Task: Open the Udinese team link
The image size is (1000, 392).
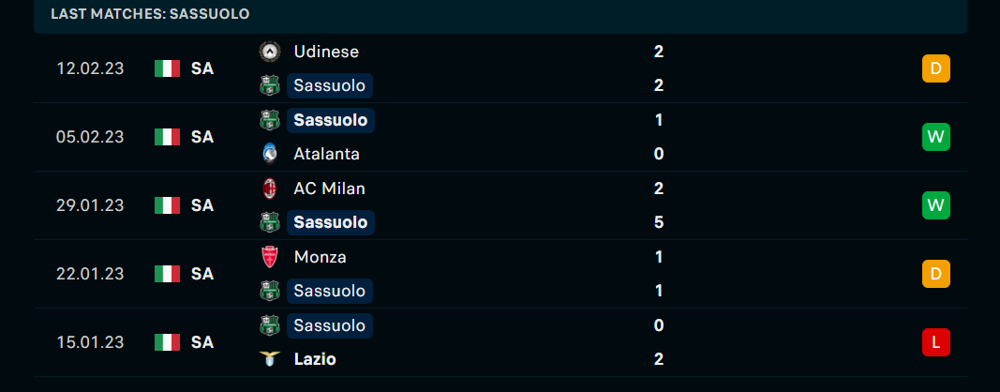Action: 326,52
